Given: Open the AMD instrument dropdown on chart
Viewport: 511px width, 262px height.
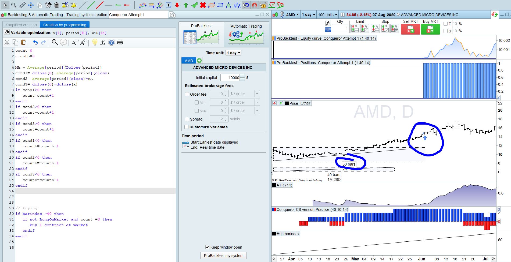Looking at the screenshot, I should coord(292,15).
